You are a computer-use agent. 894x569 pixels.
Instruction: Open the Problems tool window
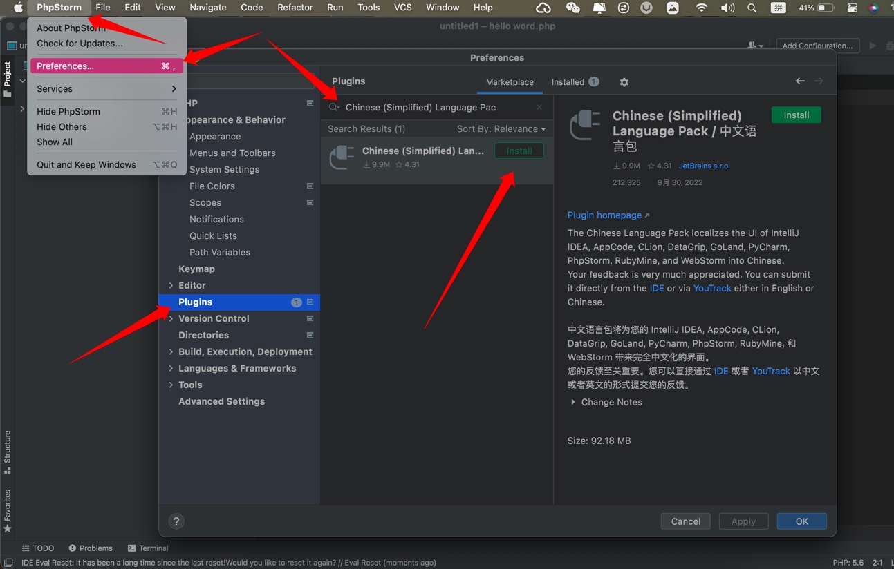(x=91, y=548)
